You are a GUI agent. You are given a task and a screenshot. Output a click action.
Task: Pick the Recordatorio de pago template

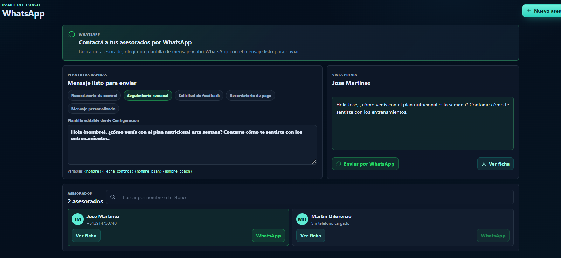[250, 96]
